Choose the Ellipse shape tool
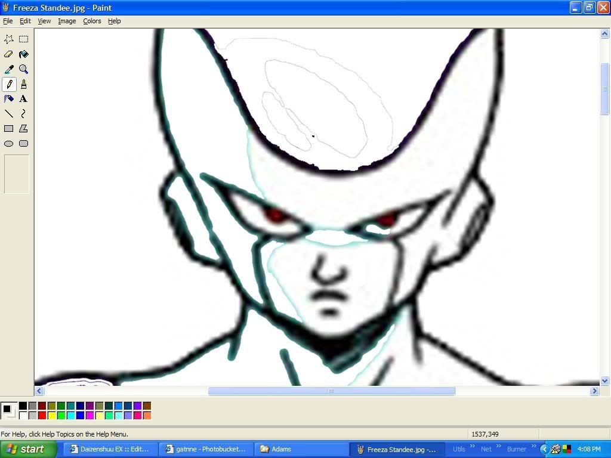The height and width of the screenshot is (458, 611). point(8,144)
